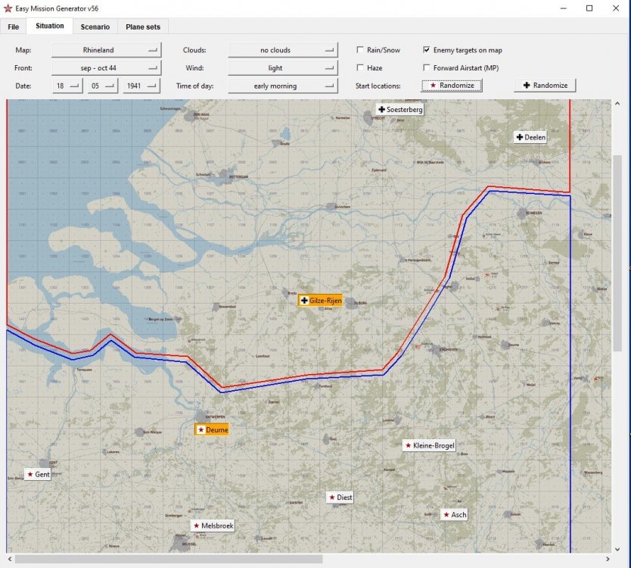Select the highlighted Gilze-Rijen airfield

tap(320, 300)
